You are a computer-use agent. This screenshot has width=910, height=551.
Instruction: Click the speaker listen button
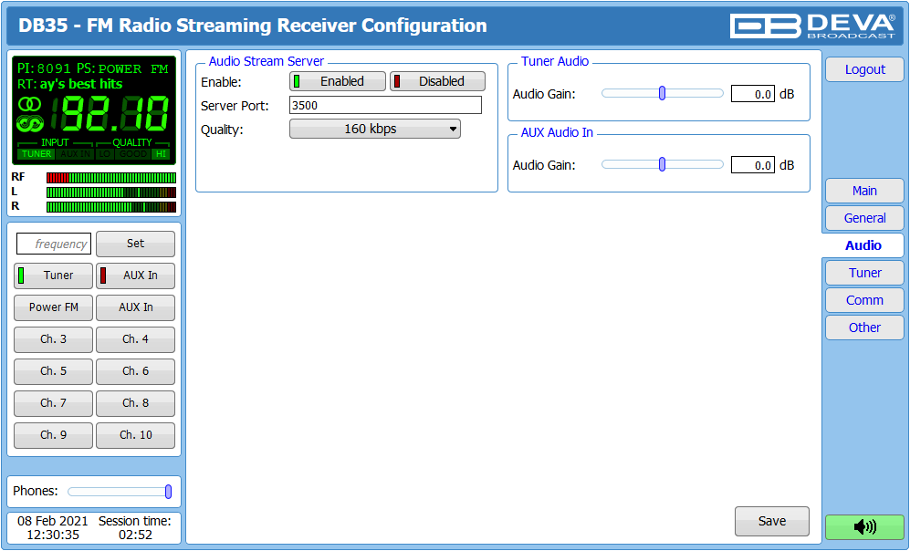click(x=864, y=526)
